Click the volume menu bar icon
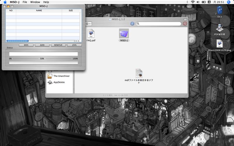Viewport: 234px width, 146px height. point(198,2)
